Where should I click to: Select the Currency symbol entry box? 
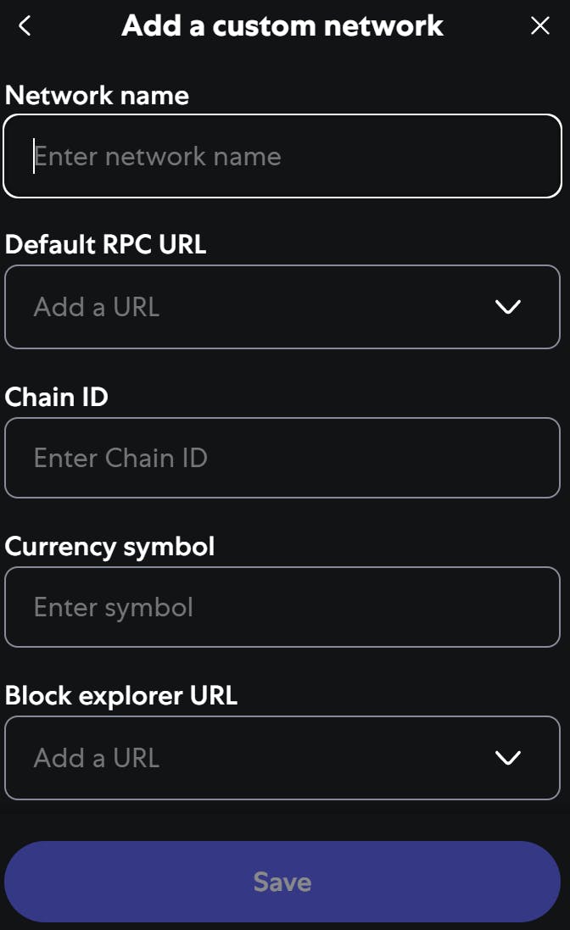[x=282, y=607]
